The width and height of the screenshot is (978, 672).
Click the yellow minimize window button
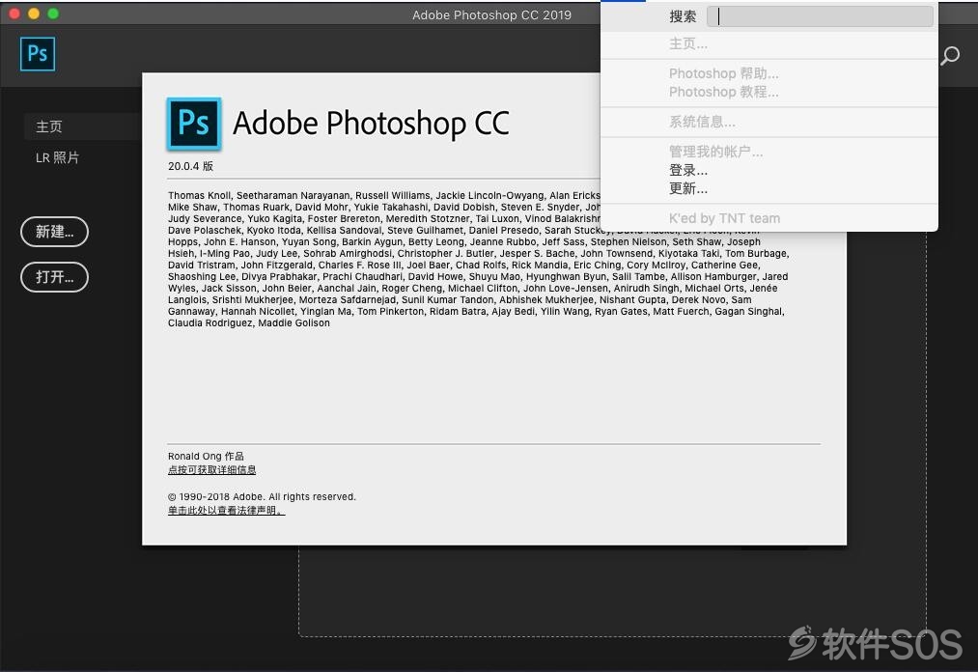34,14
